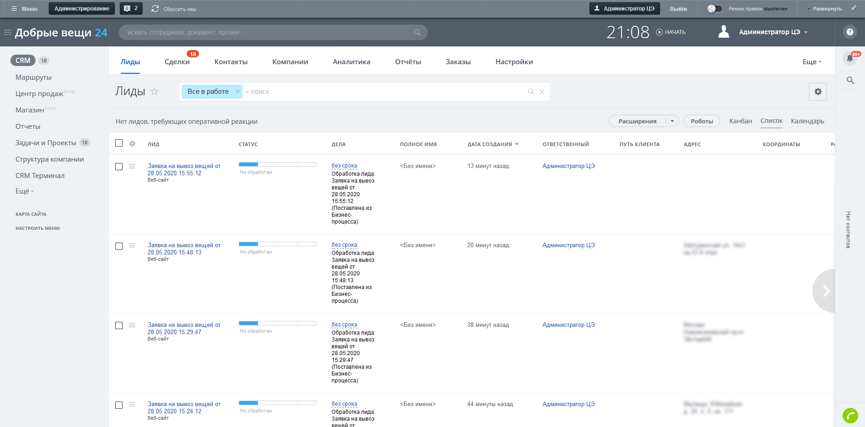Click the right sidebar search magnifier
Viewport: 865px width, 427px height.
click(x=850, y=81)
